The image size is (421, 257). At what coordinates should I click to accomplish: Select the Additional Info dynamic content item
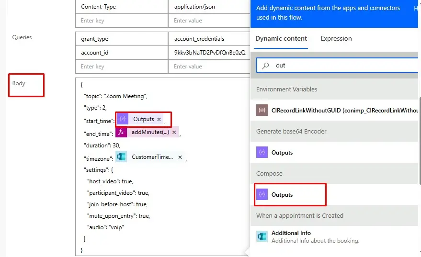coord(291,233)
